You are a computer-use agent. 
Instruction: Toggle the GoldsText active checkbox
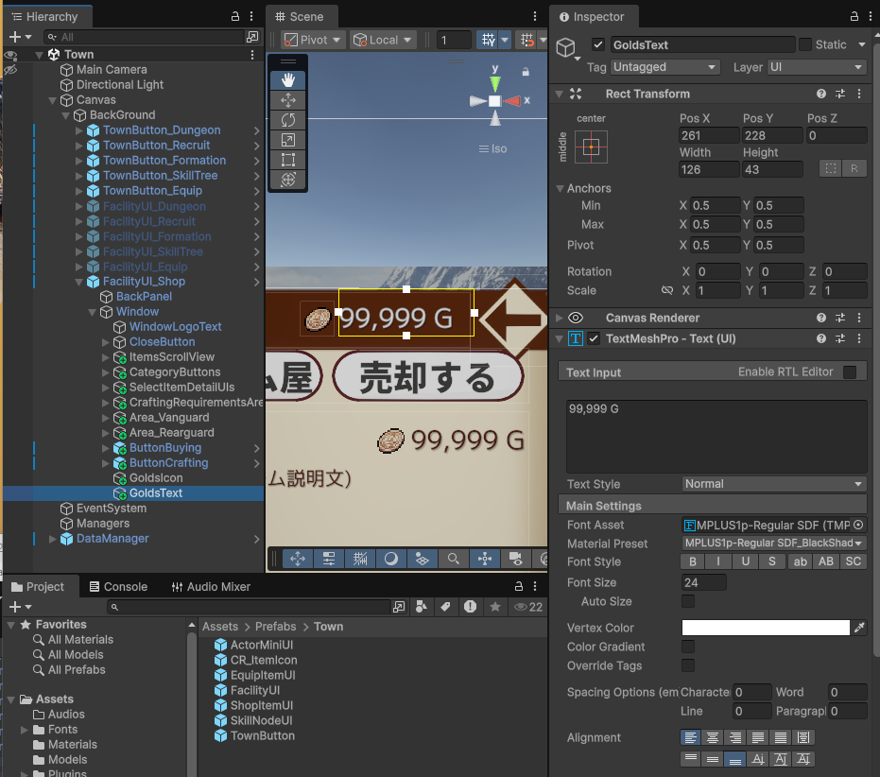pyautogui.click(x=597, y=44)
